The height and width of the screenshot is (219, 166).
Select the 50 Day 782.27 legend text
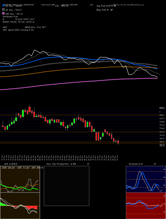(13, 10)
